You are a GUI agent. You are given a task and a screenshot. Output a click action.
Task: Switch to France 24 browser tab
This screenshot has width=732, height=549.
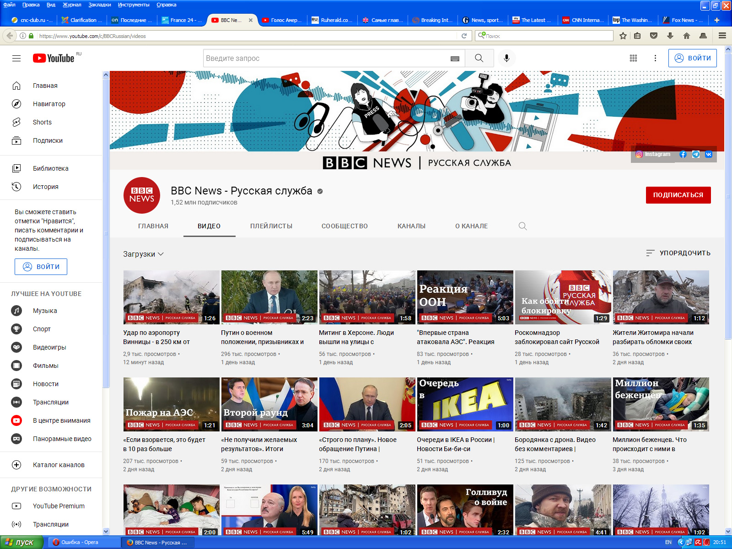pyautogui.click(x=181, y=20)
